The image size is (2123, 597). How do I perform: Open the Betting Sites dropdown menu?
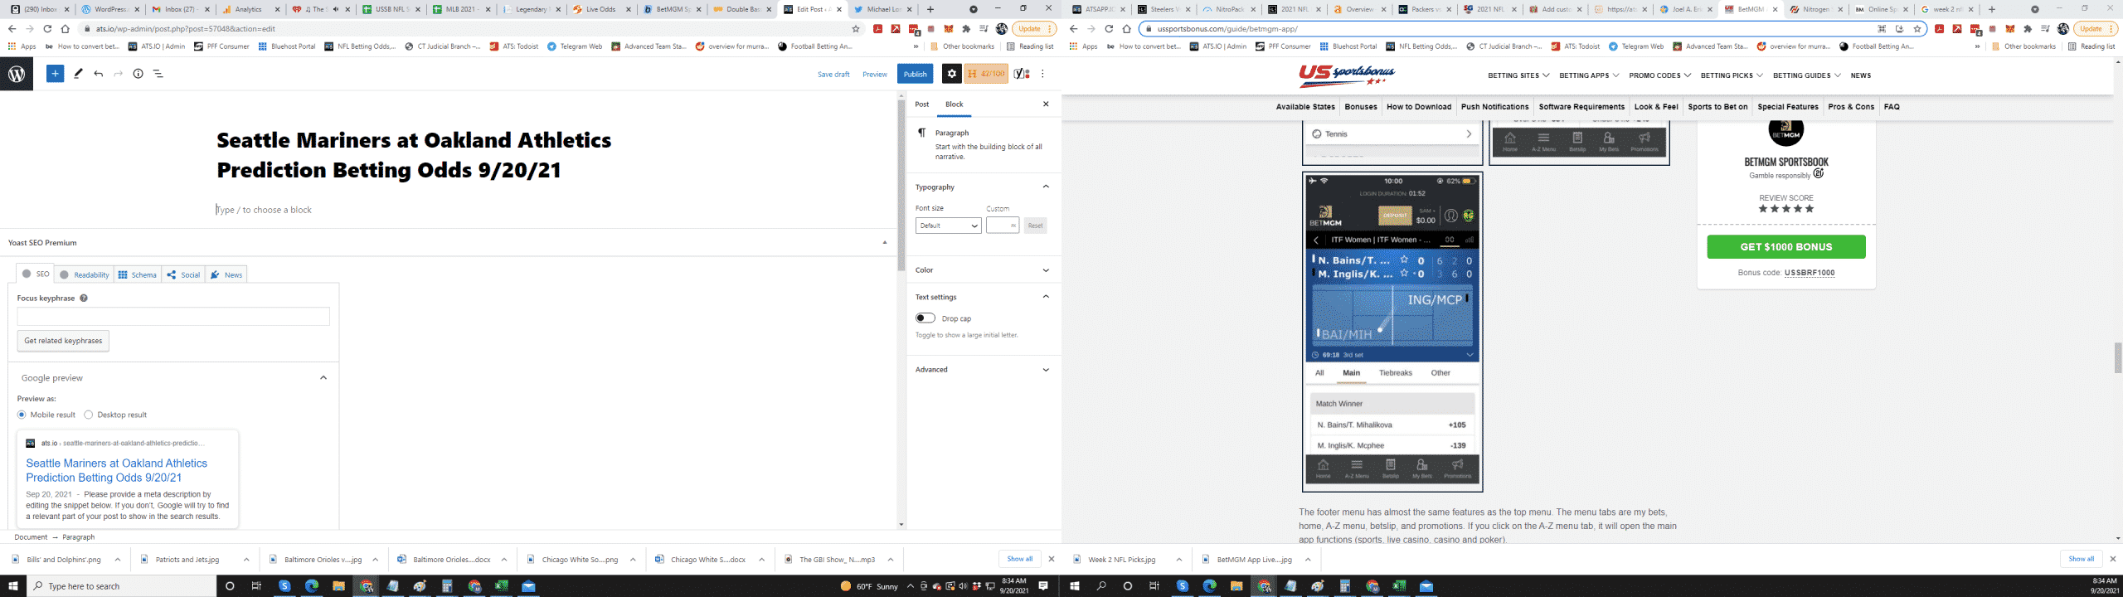(1518, 75)
